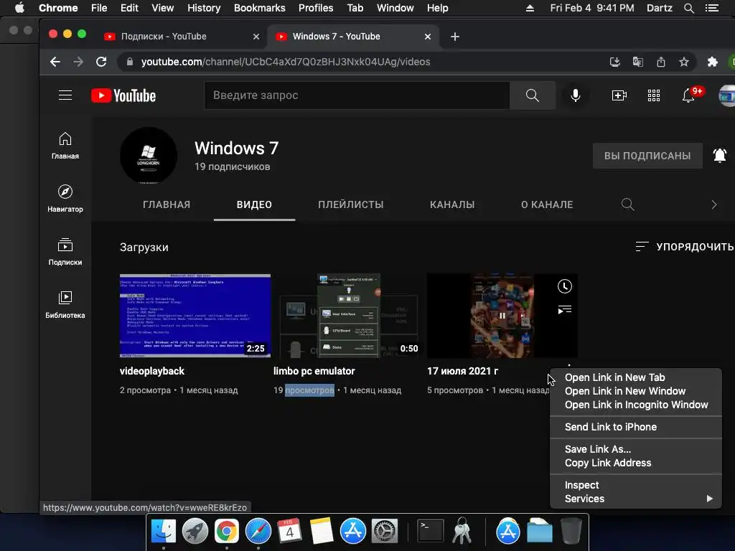Open Chrome extensions puzzle icon
The width and height of the screenshot is (735, 551).
coord(713,62)
